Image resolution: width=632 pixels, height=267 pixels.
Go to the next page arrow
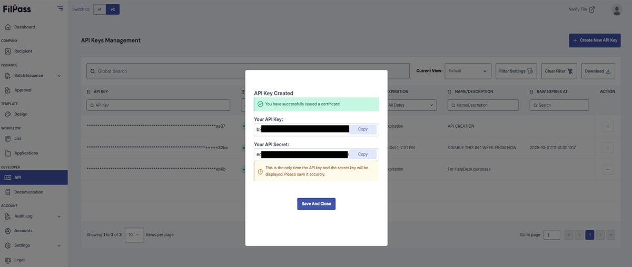pyautogui.click(x=600, y=235)
